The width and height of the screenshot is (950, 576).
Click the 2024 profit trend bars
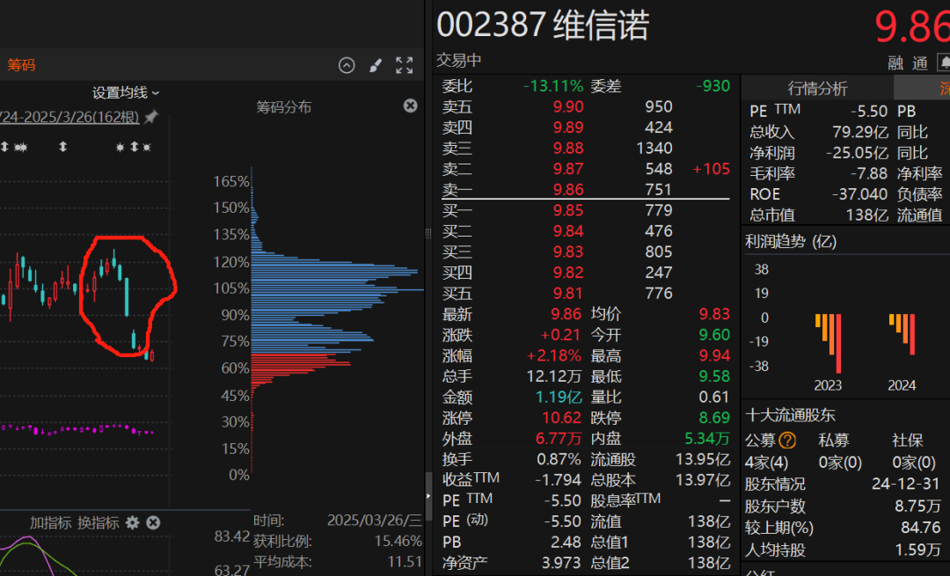(x=902, y=334)
